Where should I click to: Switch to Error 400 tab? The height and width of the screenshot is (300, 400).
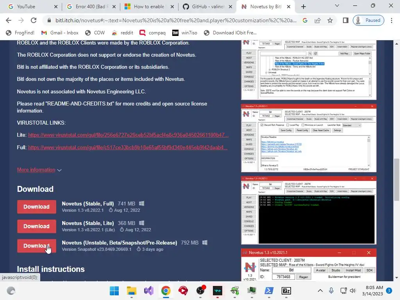coord(91,7)
